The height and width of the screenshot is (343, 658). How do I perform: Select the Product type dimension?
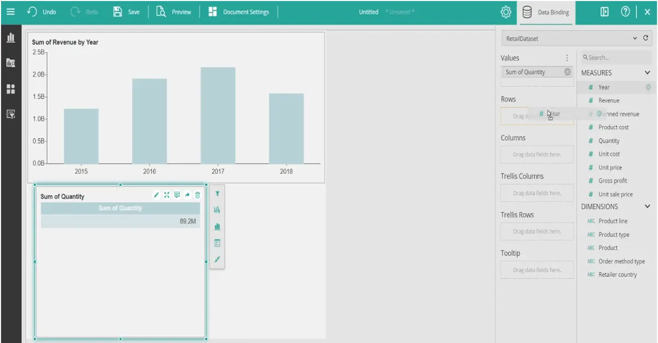pyautogui.click(x=614, y=235)
